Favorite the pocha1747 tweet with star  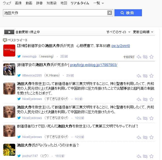pos(151,156)
